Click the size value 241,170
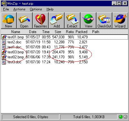The image size is (129, 121). coord(58,57)
